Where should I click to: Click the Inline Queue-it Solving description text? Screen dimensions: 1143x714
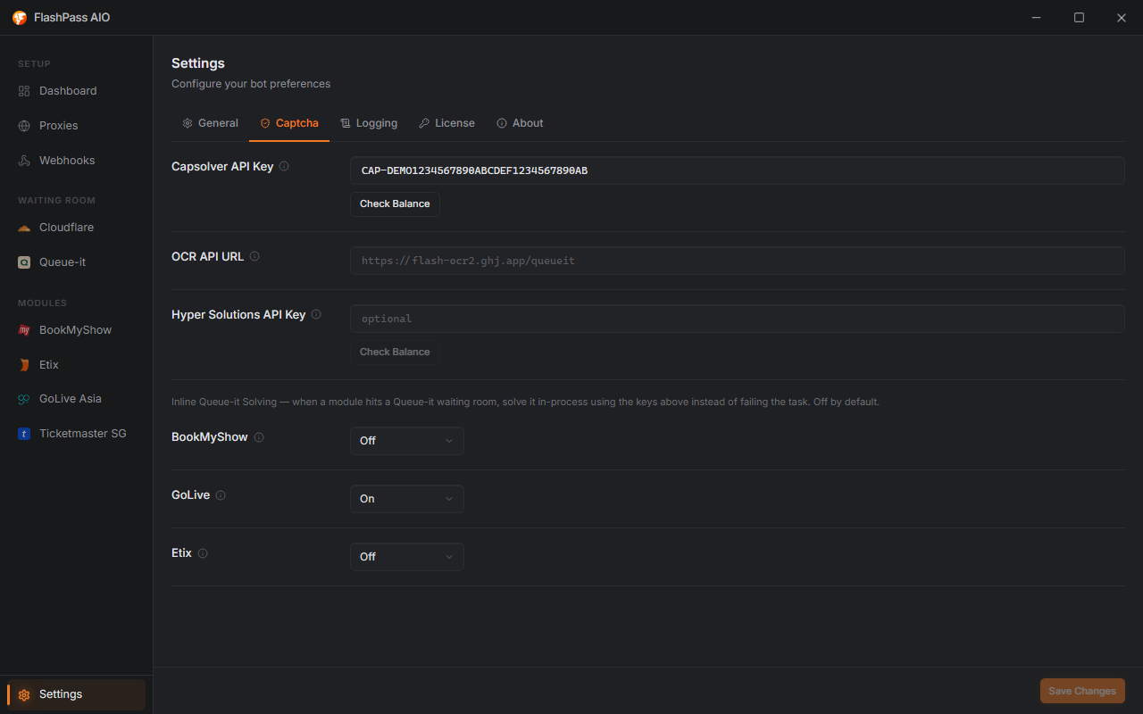(525, 402)
